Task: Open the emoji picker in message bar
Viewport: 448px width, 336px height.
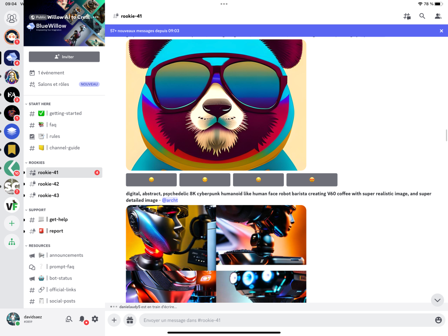Action: 438,320
